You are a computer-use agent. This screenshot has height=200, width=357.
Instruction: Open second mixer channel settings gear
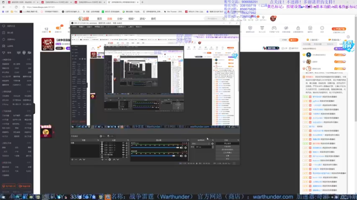pyautogui.click(x=186, y=156)
